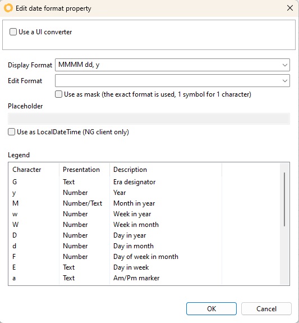Close the Edit date format property dialog
This screenshot has width=299, height=323.
[290, 8]
